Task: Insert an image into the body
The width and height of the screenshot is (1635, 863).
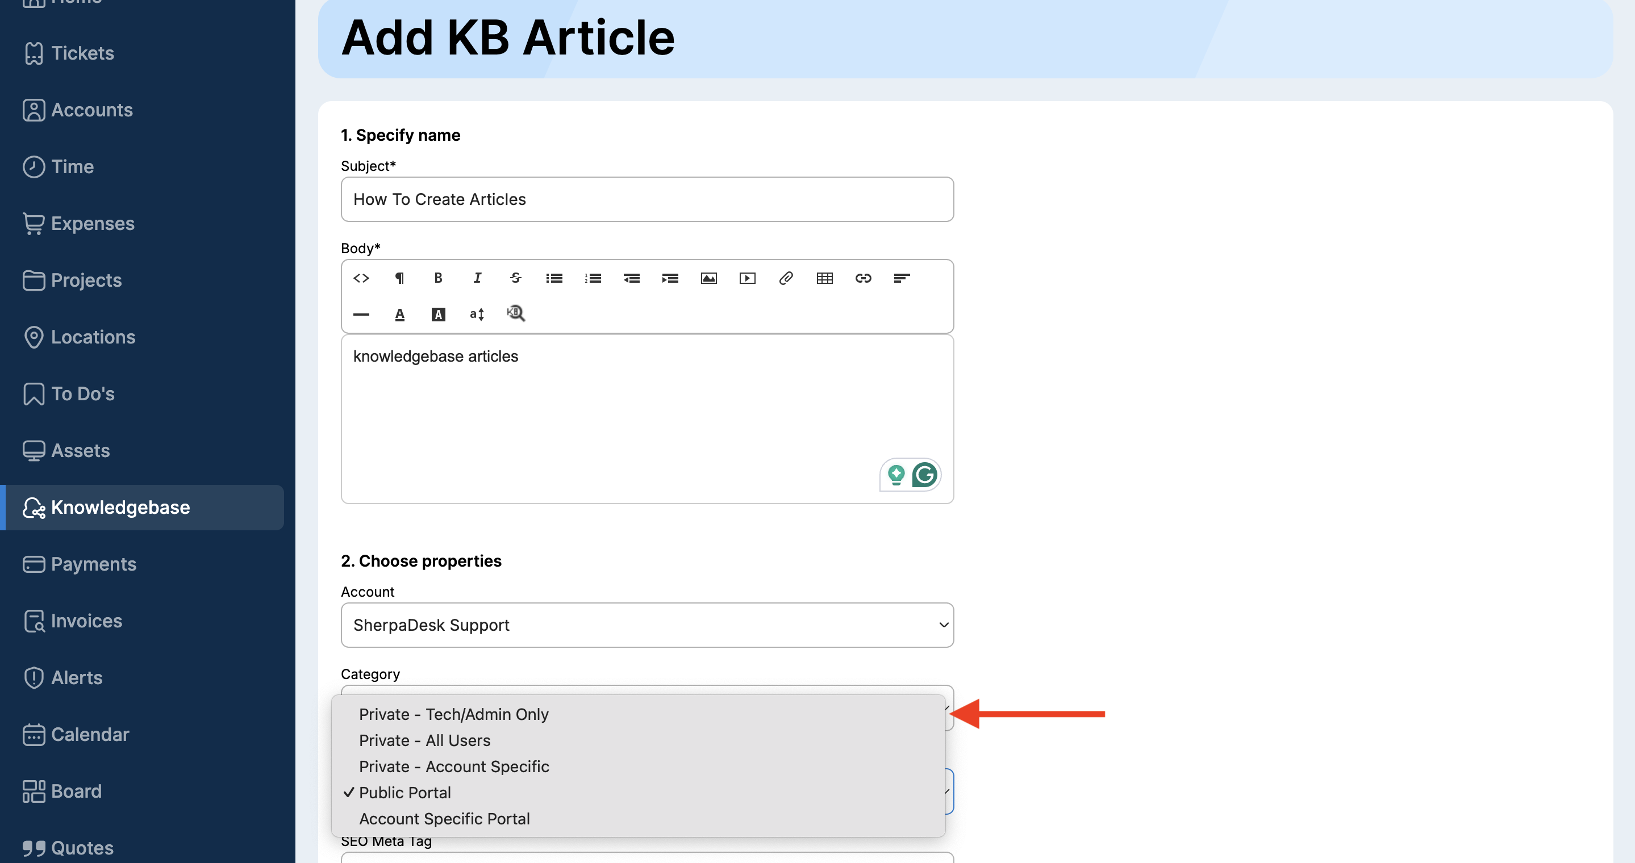Action: (708, 278)
